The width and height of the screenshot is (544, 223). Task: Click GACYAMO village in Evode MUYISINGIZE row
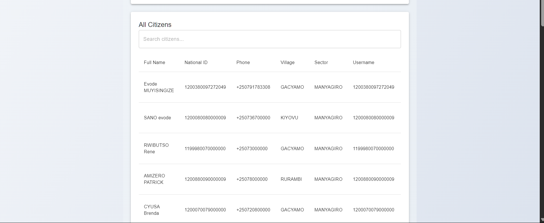coord(292,87)
